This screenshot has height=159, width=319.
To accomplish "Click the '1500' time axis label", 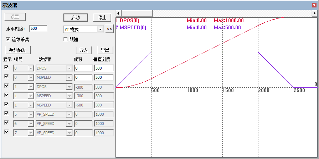I will [x=228, y=90].
